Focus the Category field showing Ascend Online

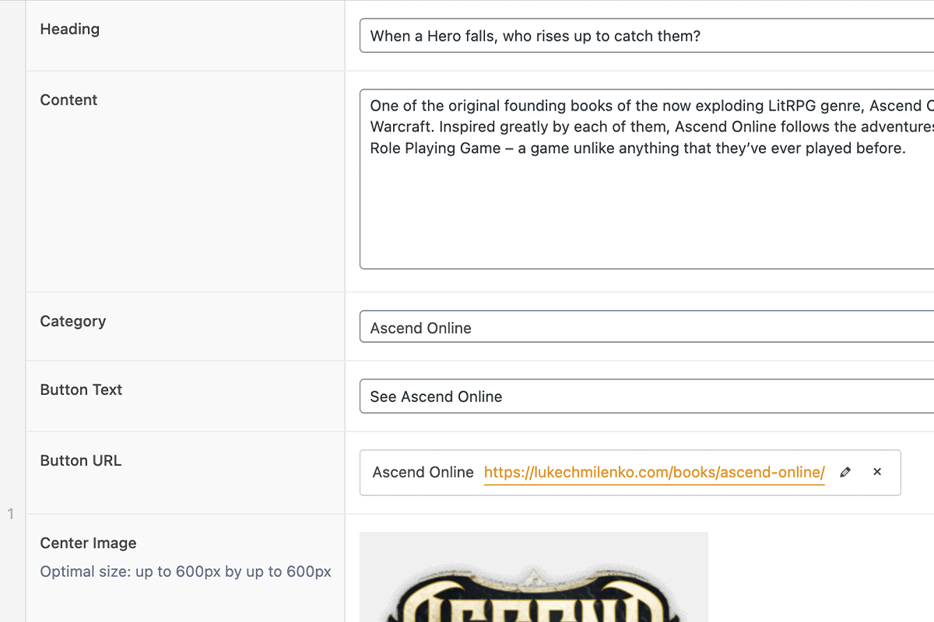pos(646,328)
